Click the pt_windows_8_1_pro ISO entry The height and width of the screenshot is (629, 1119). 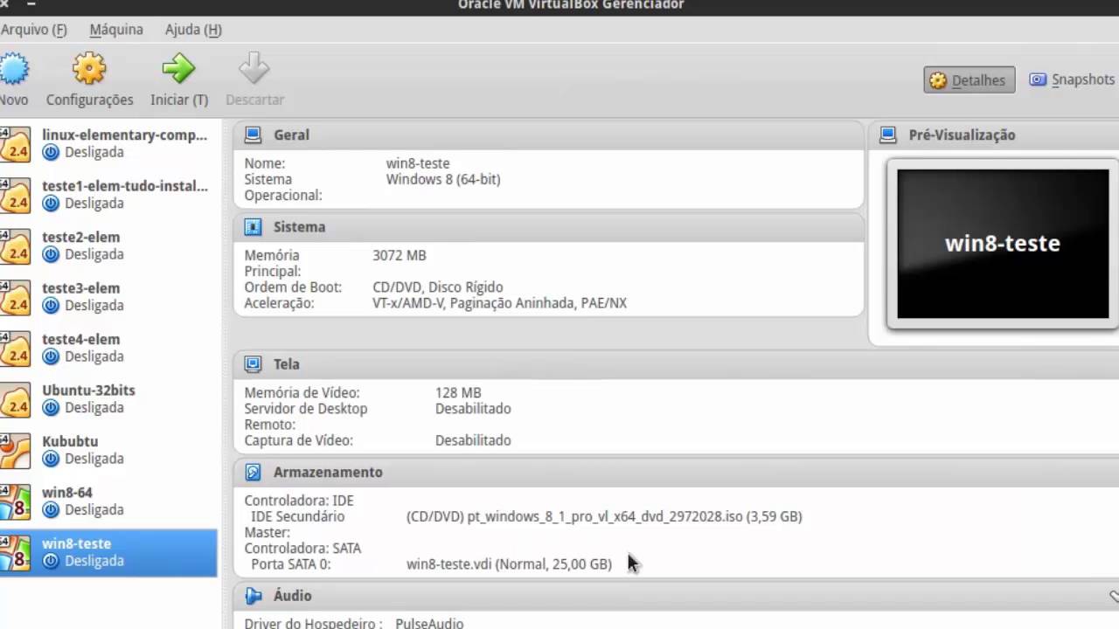[604, 516]
